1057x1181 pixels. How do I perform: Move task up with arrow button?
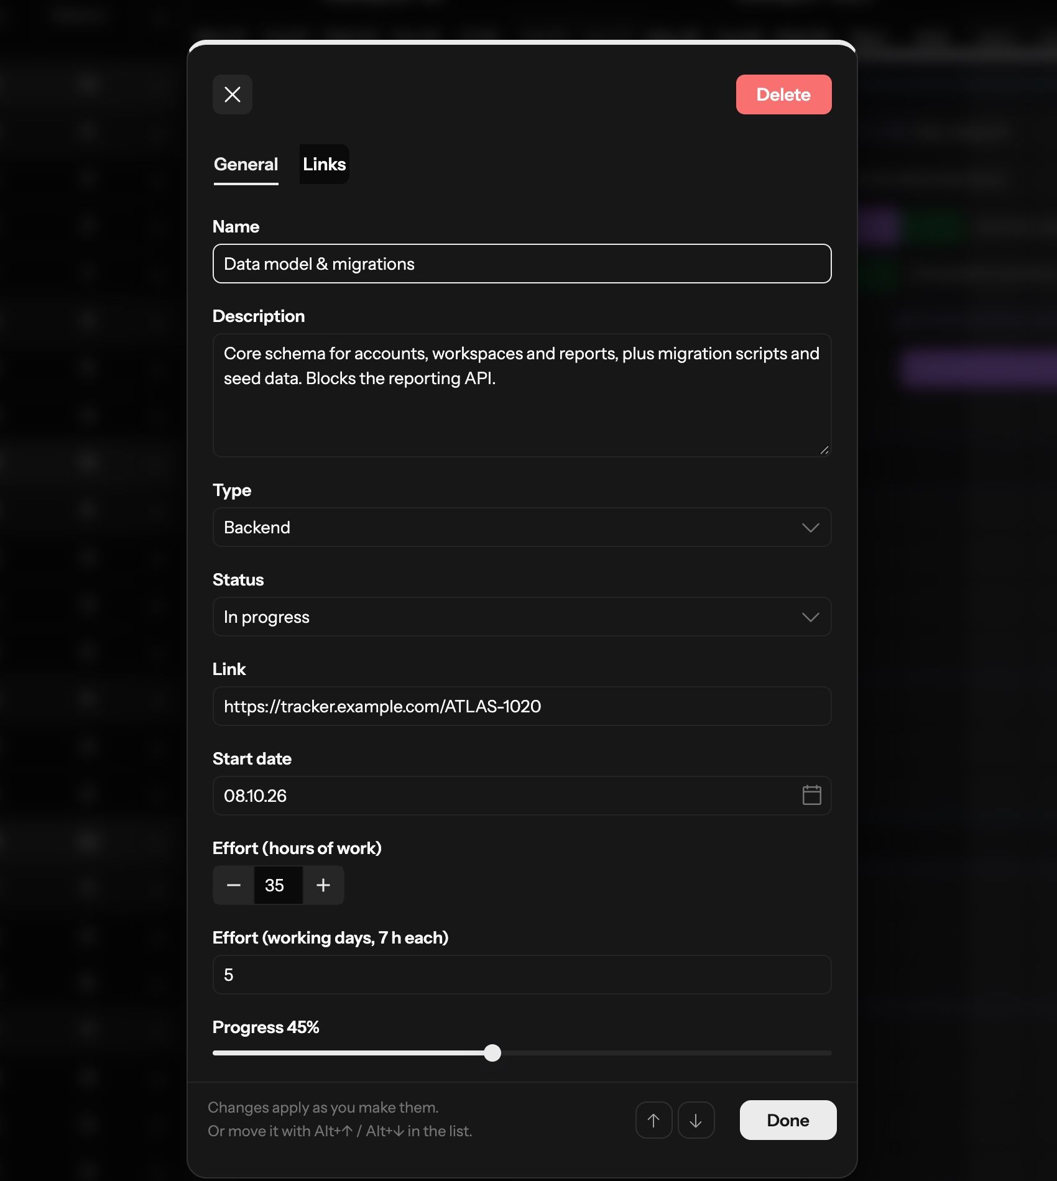coord(653,1120)
